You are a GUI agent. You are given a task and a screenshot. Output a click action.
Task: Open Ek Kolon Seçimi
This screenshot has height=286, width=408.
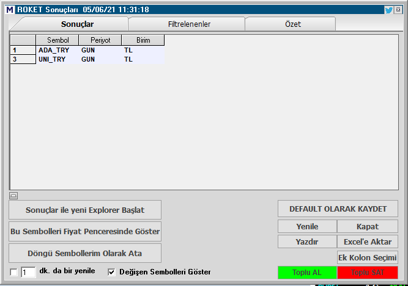point(368,257)
